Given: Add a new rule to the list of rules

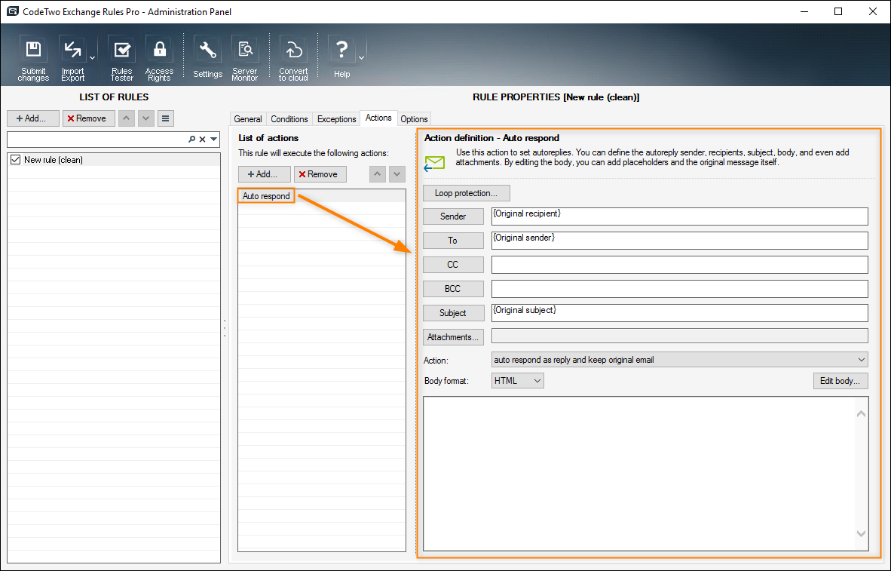Looking at the screenshot, I should coord(33,118).
